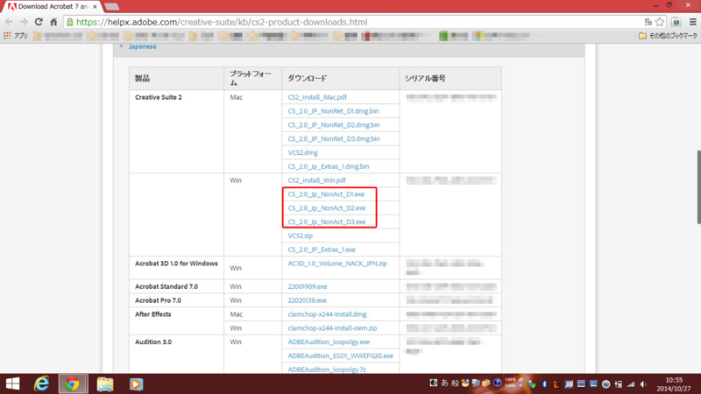
Task: Open File Explorer from taskbar
Action: coord(105,383)
